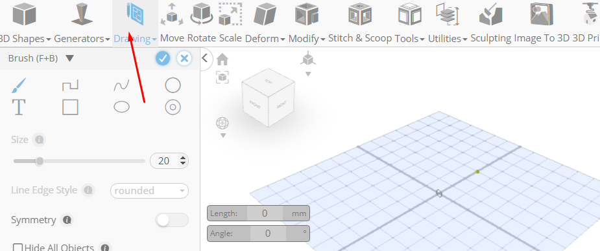Expand the Modify menu

(322, 39)
